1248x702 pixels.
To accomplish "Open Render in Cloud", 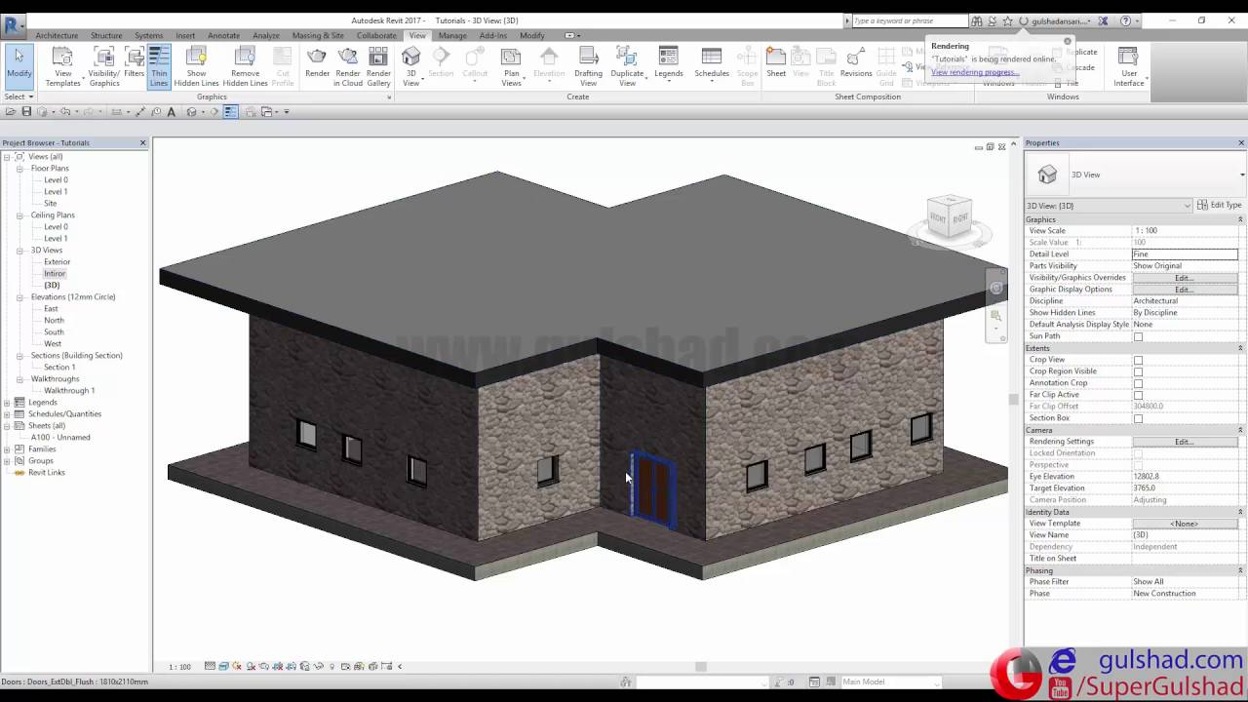I will click(x=348, y=66).
